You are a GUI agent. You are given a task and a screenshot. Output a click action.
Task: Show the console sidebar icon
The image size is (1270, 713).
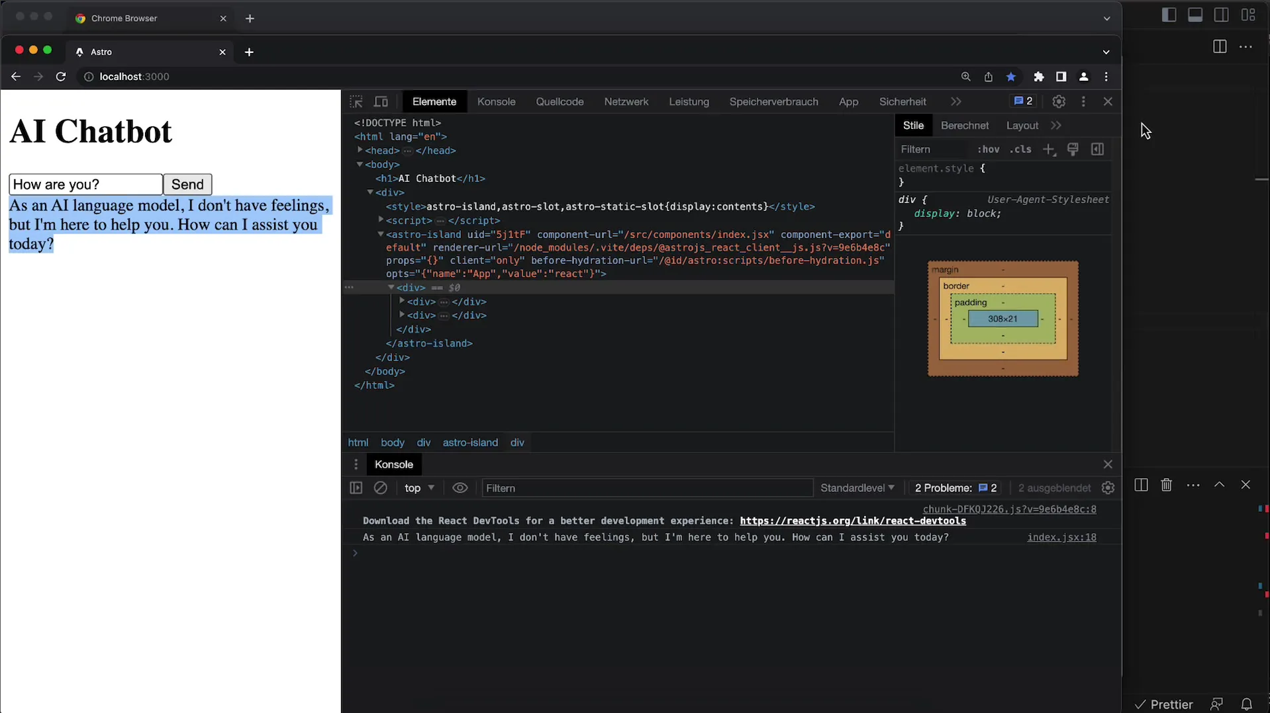coord(356,488)
